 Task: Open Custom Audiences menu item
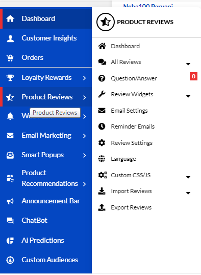coord(46,260)
